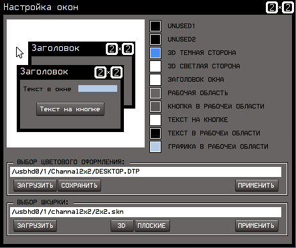296x248 pixels.
Task: Click the back preview window's Заголовок title
Action: (56, 48)
